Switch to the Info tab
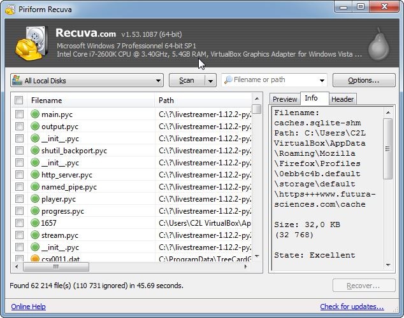This screenshot has width=404, height=318. 314,98
